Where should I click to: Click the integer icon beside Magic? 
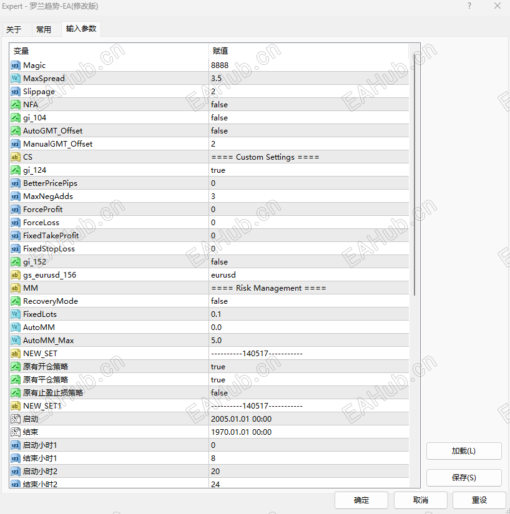(x=16, y=65)
